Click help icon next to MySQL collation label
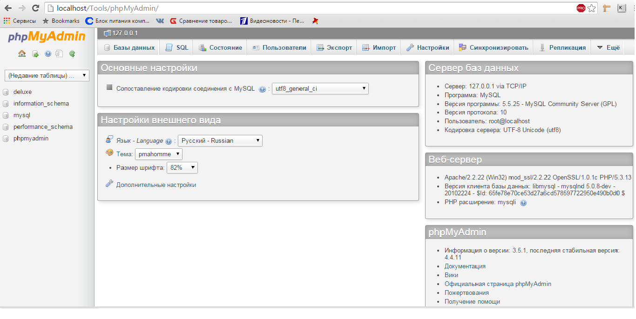Image resolution: width=636 pixels, height=319 pixels. pos(262,89)
